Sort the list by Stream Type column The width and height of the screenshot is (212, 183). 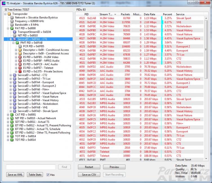coord(107,14)
